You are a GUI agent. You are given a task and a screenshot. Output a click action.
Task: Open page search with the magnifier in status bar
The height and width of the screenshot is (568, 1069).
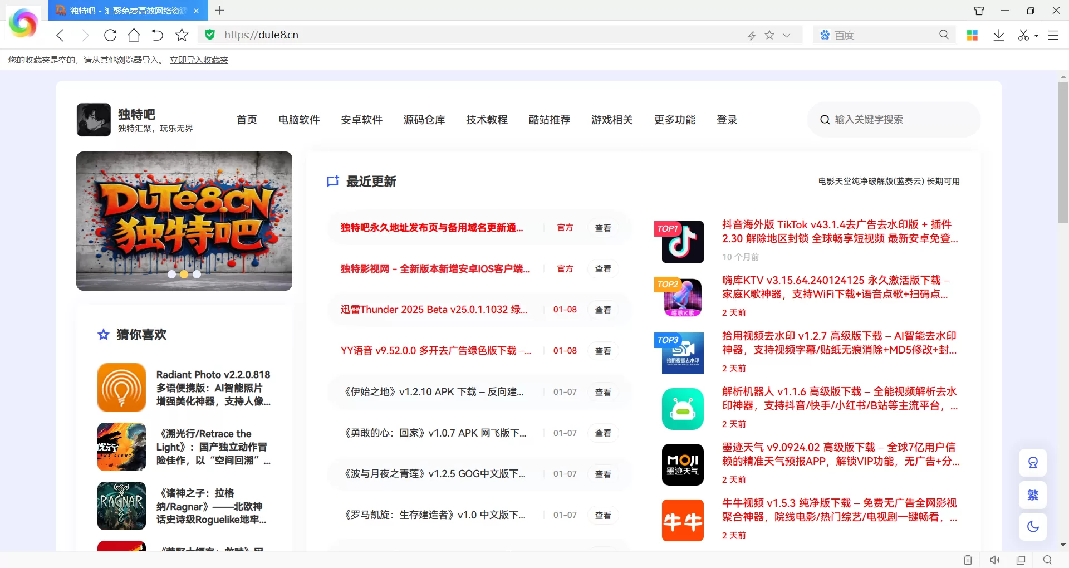point(1047,560)
